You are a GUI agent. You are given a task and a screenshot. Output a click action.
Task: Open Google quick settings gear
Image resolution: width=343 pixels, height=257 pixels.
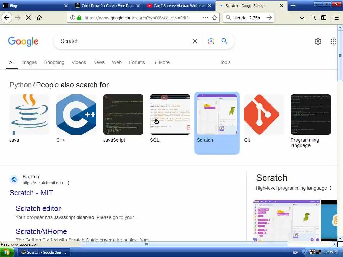pyautogui.click(x=318, y=41)
